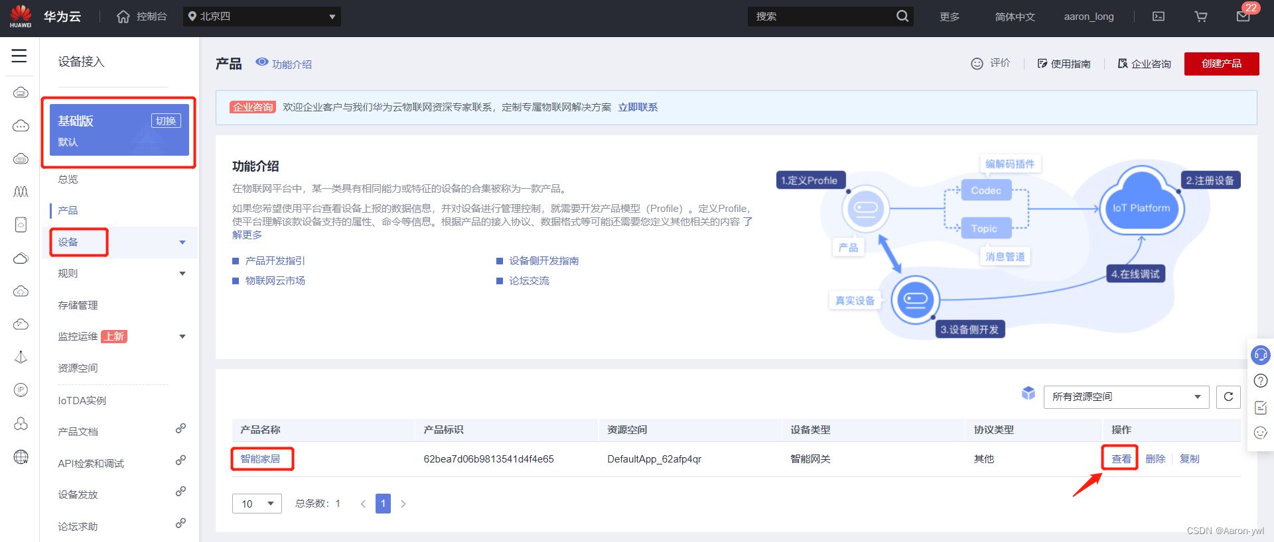Screen dimensions: 1274x542
Task: Click the Huawei logo icon
Action: pyautogui.click(x=21, y=16)
